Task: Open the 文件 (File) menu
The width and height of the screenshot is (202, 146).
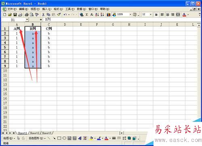Action: (x=12, y=9)
